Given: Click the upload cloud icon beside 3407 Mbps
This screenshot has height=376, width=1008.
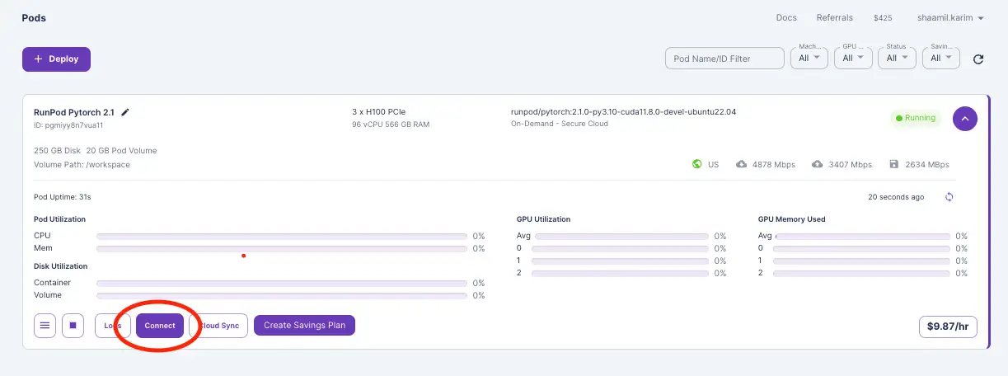Looking at the screenshot, I should [x=818, y=165].
